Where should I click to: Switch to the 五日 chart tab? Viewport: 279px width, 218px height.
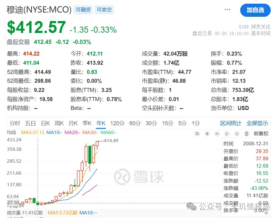pos(31,123)
